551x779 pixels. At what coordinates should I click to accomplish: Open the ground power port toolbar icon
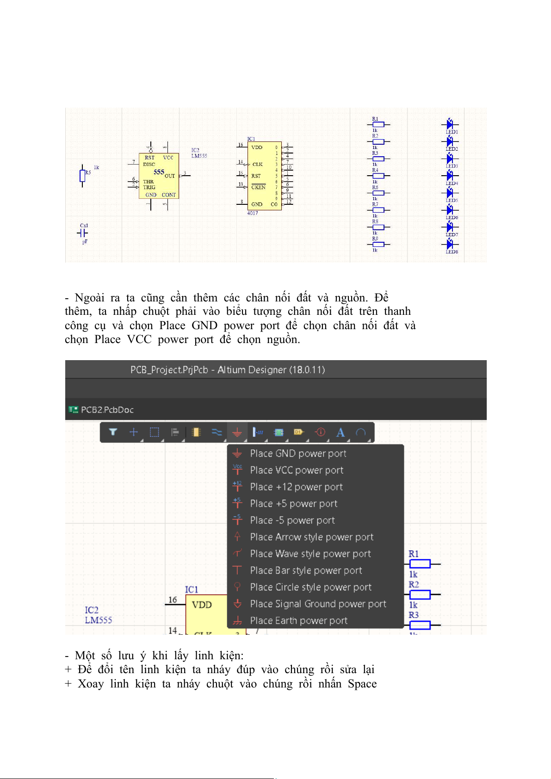237,432
